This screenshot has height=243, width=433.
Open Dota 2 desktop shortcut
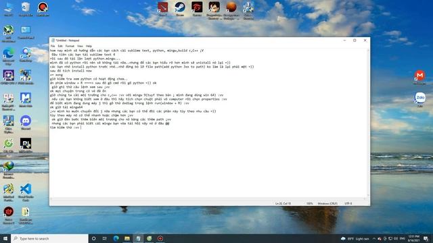point(162,9)
